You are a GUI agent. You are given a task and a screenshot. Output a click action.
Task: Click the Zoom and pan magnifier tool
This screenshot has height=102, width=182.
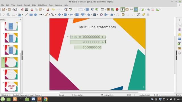tap(8, 14)
